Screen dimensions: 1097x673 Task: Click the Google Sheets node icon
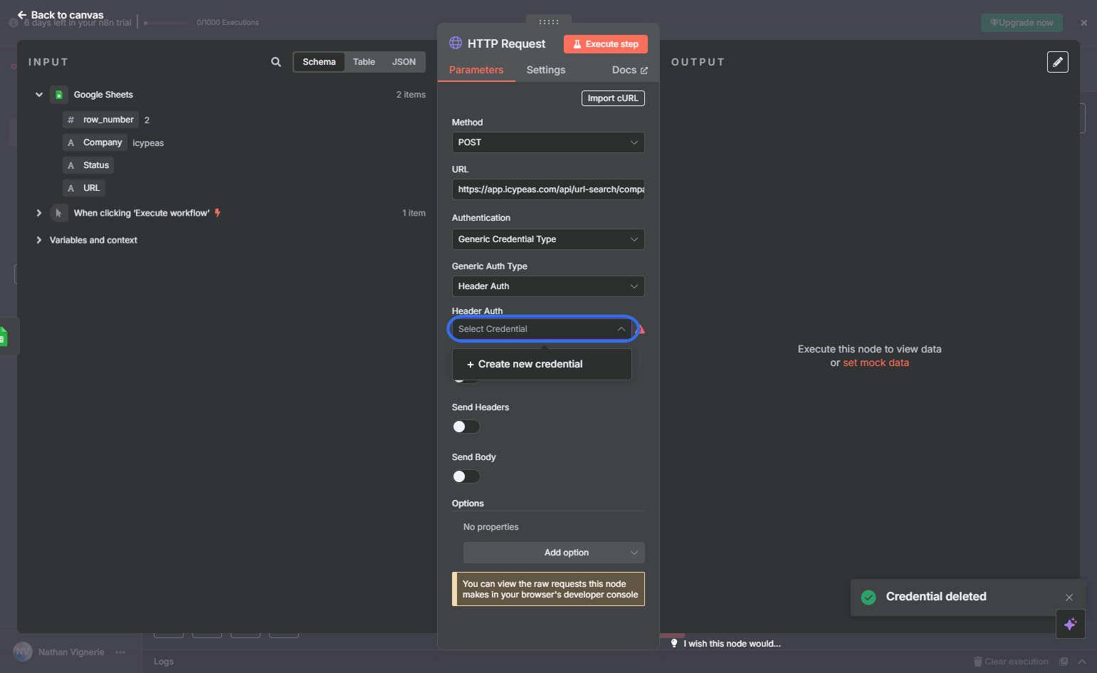tap(59, 95)
